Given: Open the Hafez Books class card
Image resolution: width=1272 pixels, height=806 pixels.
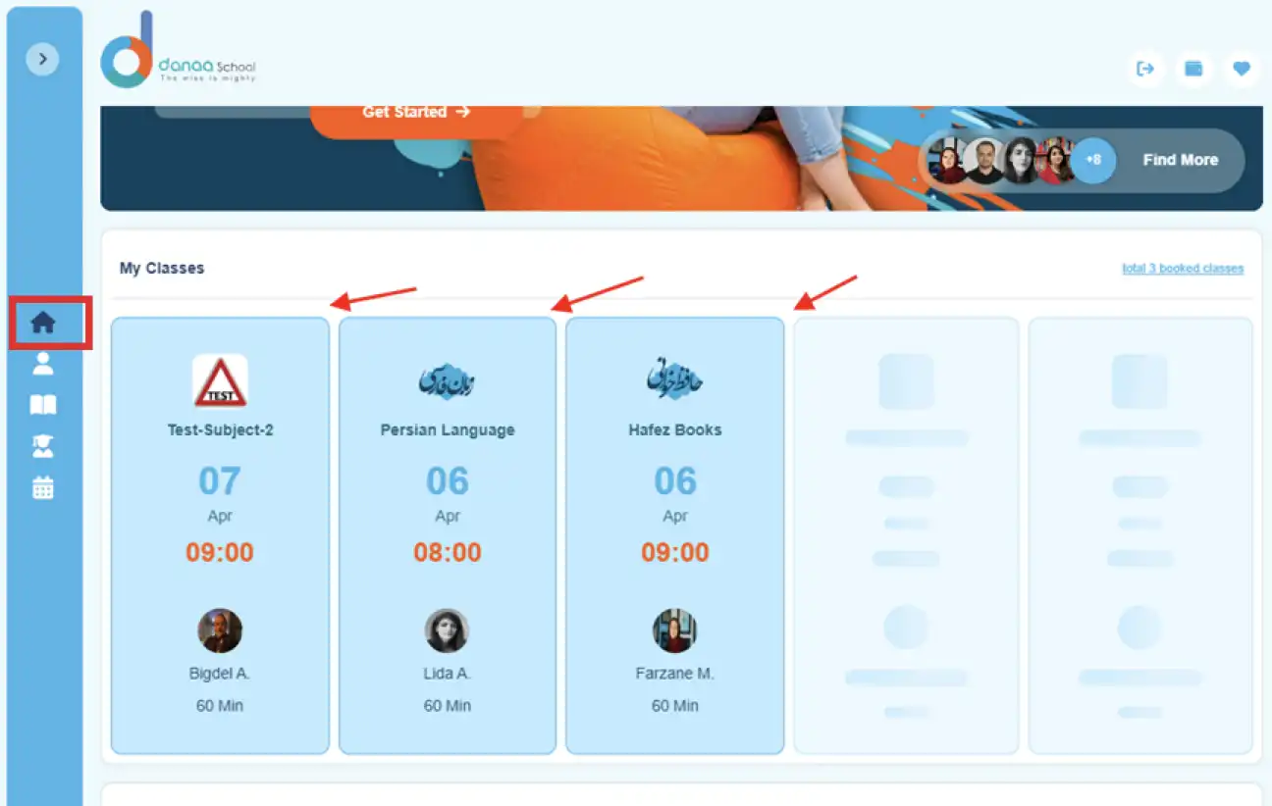Looking at the screenshot, I should pos(675,534).
